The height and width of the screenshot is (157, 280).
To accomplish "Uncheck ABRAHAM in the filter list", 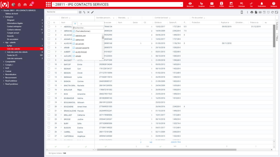I will 74,40.
